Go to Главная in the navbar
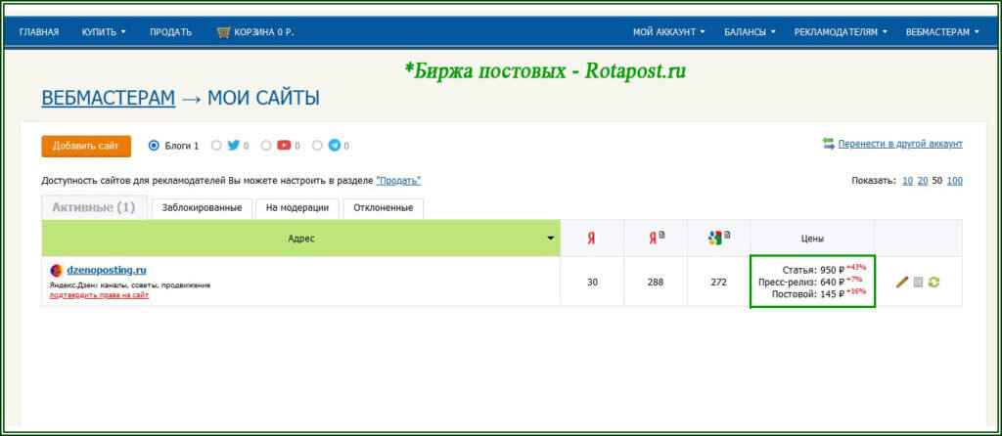Image resolution: width=1002 pixels, height=436 pixels. click(x=39, y=32)
